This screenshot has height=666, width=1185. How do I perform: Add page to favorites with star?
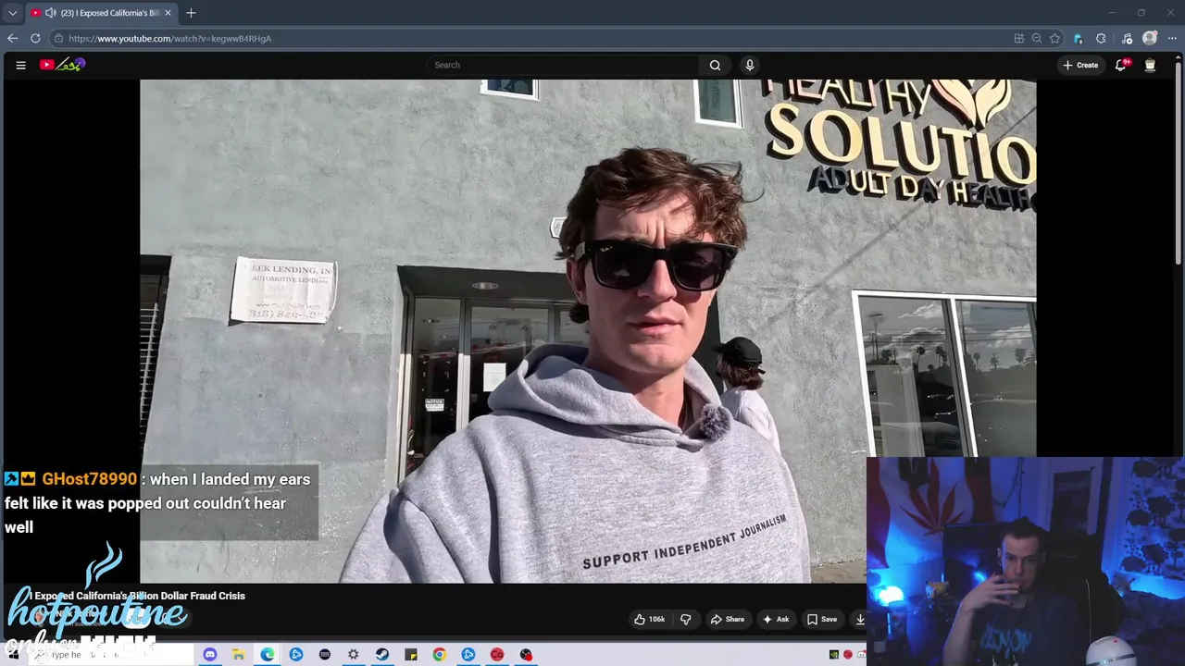tap(1054, 39)
